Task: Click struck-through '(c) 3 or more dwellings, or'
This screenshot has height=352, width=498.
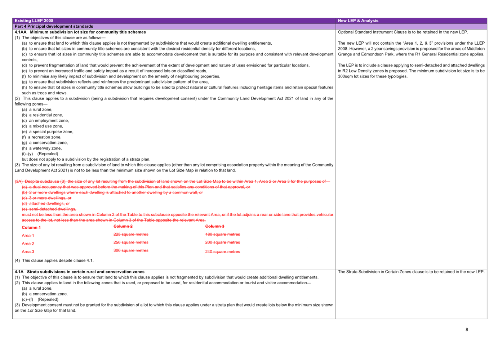Action: coord(46,198)
